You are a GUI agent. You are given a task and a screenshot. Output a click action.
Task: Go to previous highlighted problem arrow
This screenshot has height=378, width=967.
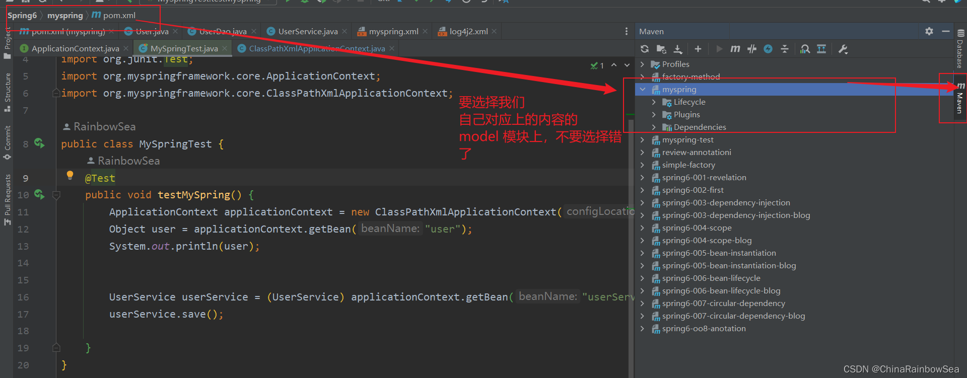click(x=614, y=65)
